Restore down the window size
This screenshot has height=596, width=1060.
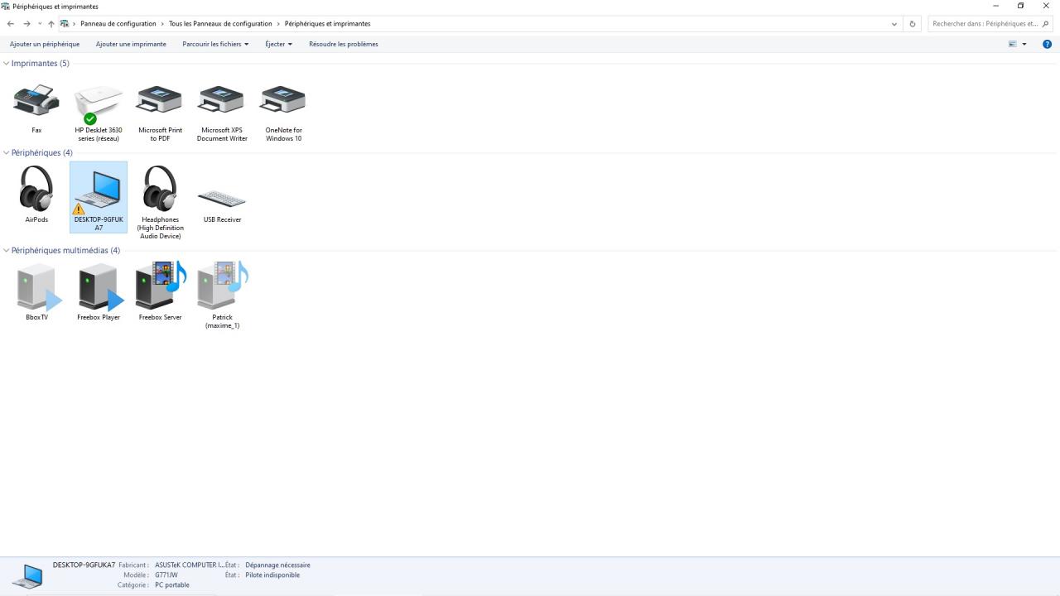(1021, 7)
